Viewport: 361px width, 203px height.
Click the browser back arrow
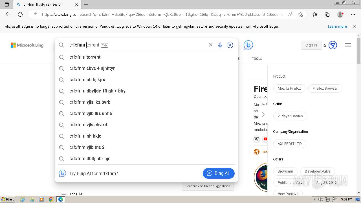pos(8,14)
